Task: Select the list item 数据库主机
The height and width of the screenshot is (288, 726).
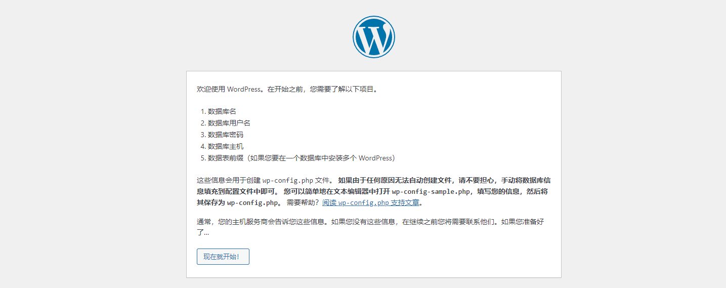Action: point(226,146)
